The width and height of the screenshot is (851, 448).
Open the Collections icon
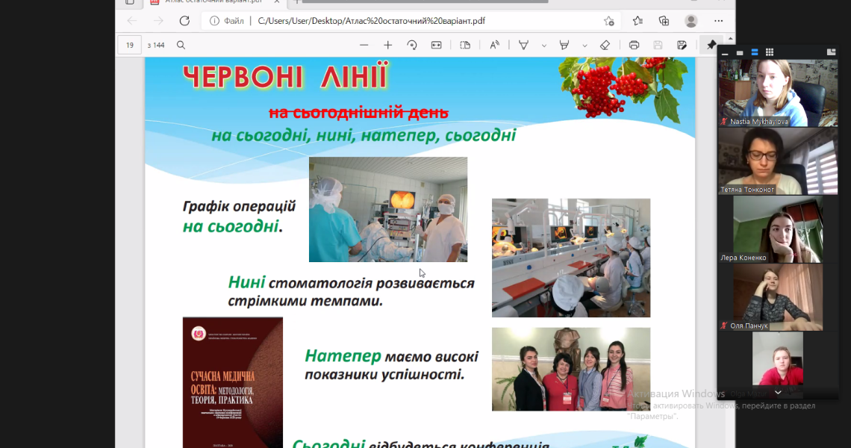[x=664, y=21]
